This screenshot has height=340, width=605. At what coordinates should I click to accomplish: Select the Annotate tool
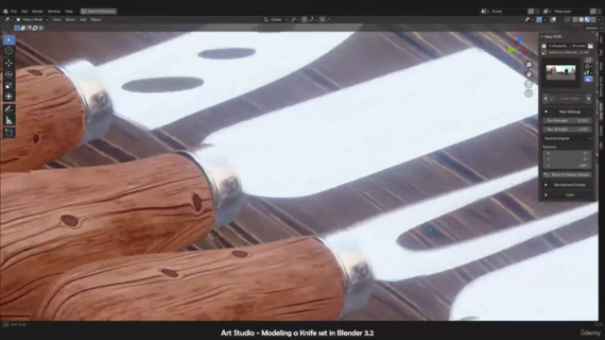(9, 110)
